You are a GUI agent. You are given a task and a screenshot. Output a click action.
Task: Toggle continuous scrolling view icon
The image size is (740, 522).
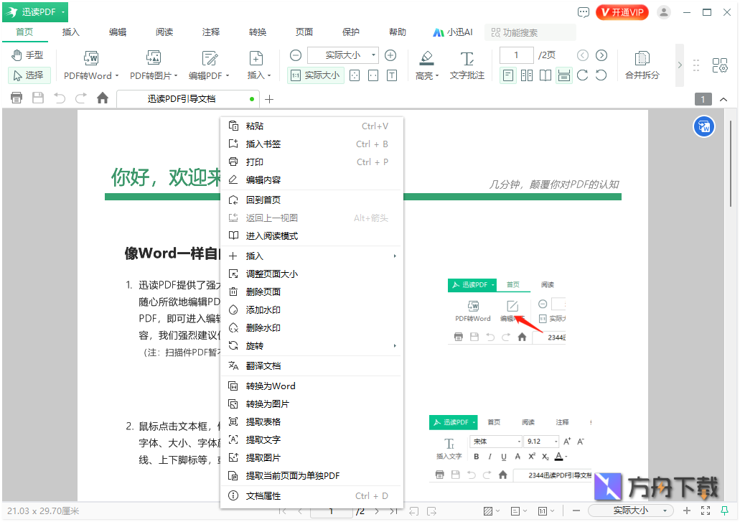[564, 75]
